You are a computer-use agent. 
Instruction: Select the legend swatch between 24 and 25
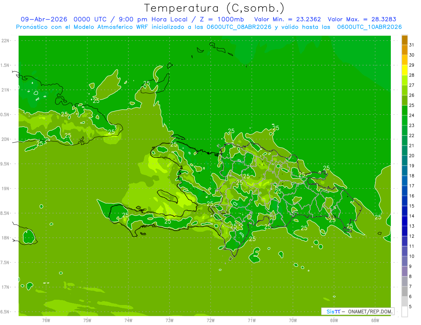(x=405, y=110)
